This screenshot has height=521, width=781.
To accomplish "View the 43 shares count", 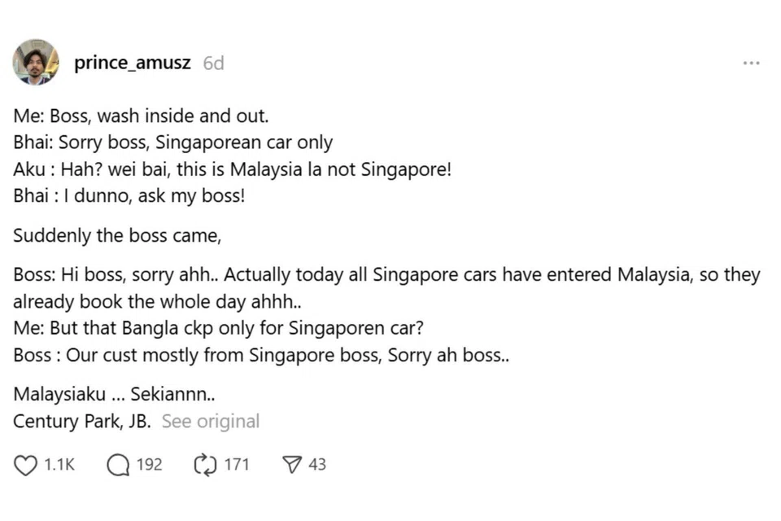I will (x=318, y=465).
